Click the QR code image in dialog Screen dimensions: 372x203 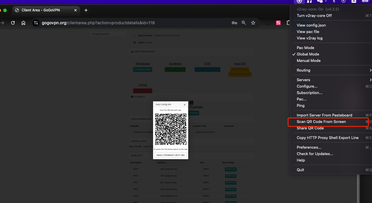171,129
